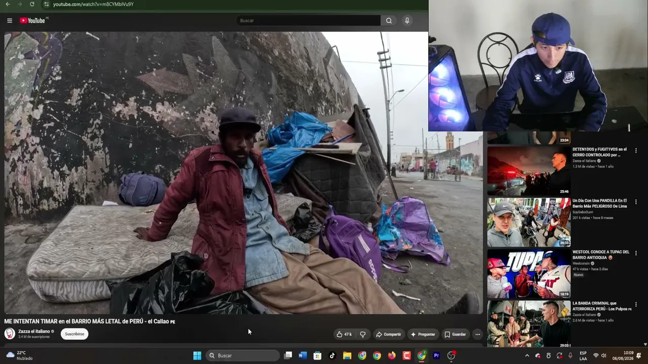
Task: Open 'DETEN1DOS y FUGIT1VOS' video thumbnail
Action: pyautogui.click(x=529, y=171)
